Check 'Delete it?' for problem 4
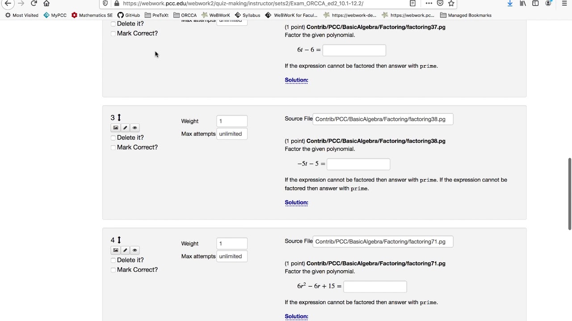The image size is (572, 321). [113, 260]
